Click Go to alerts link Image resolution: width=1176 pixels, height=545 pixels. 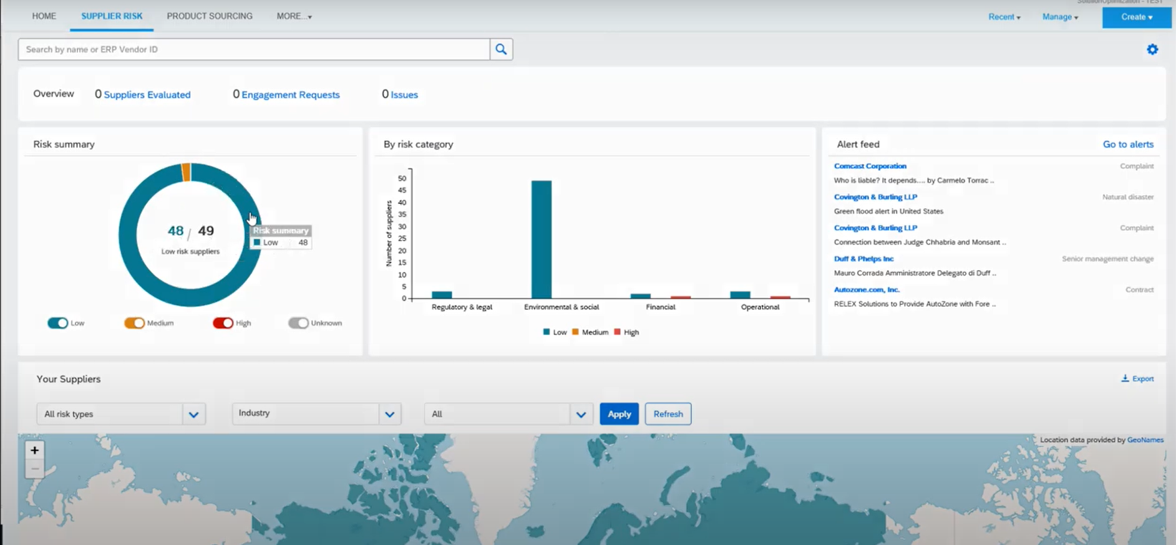pyautogui.click(x=1128, y=144)
